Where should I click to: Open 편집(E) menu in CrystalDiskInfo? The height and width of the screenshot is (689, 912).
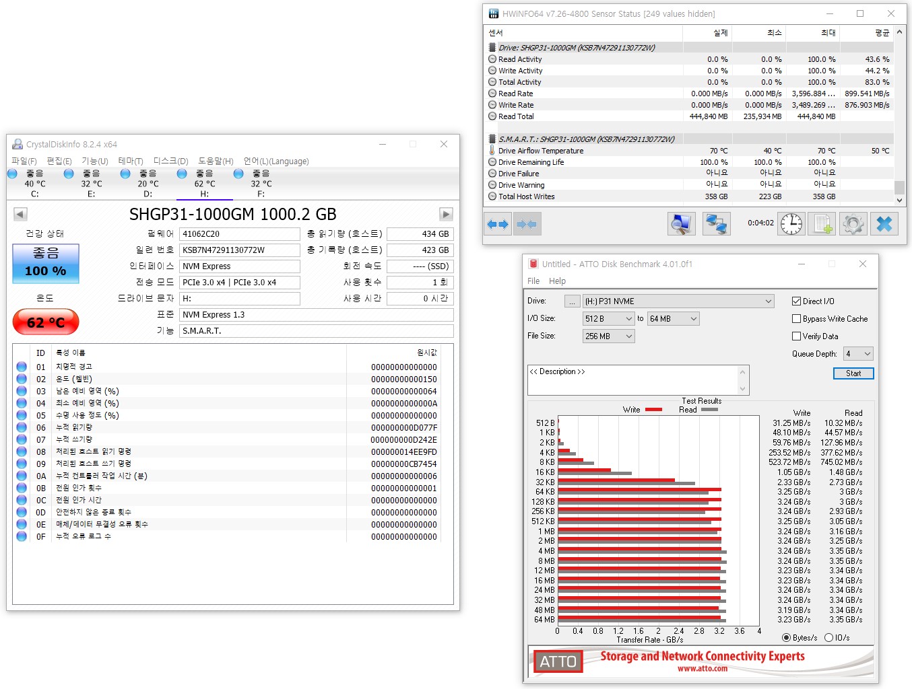point(59,161)
